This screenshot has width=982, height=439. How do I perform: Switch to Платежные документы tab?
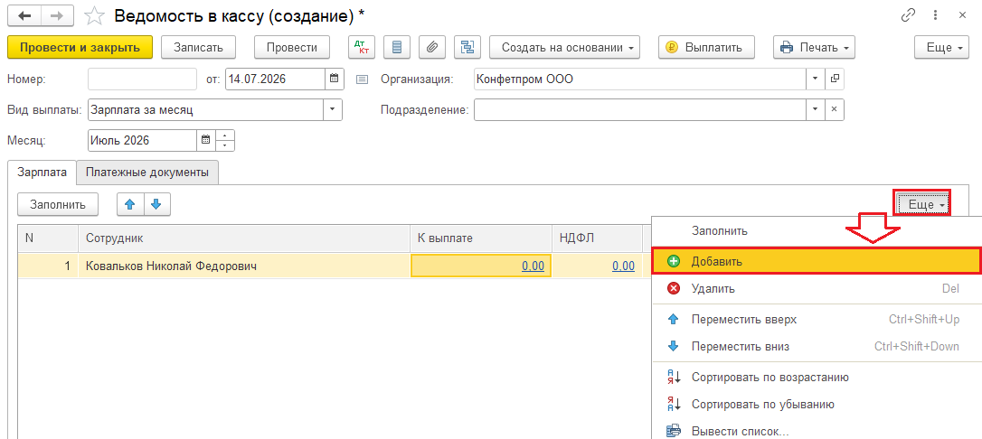pyautogui.click(x=147, y=172)
